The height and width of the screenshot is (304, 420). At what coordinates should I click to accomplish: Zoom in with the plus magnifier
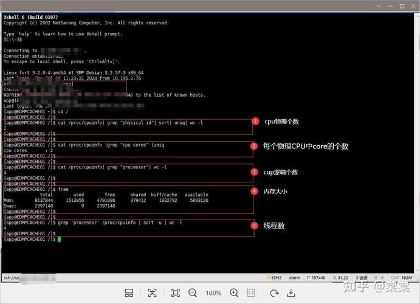coord(234,293)
